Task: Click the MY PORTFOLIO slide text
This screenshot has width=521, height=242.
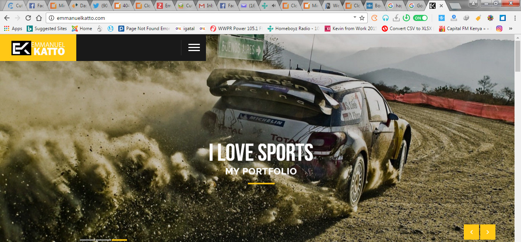Action: (261, 171)
